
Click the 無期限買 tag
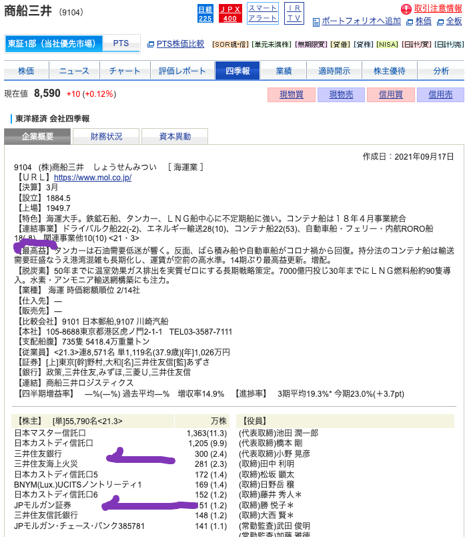tap(311, 45)
